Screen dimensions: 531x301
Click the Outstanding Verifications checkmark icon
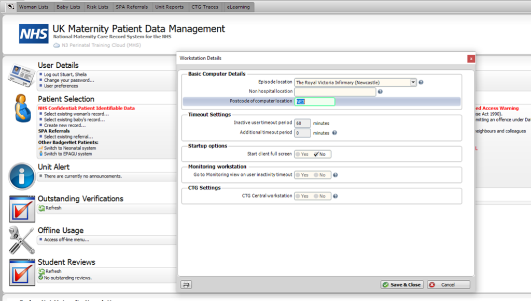(x=22, y=209)
